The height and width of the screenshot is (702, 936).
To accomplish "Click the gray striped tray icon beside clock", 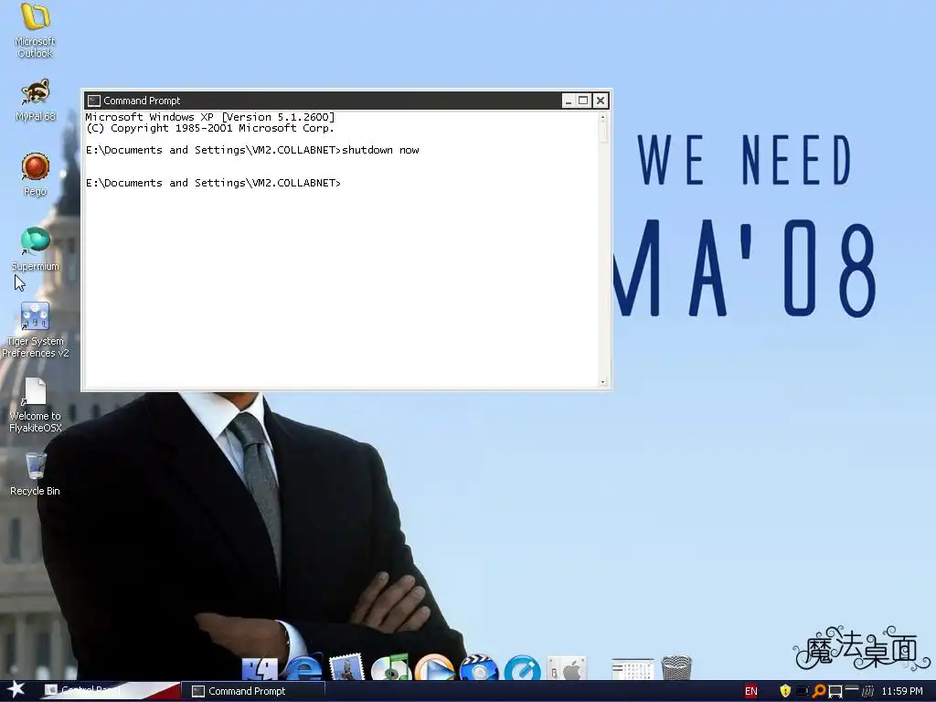I will pyautogui.click(x=867, y=691).
